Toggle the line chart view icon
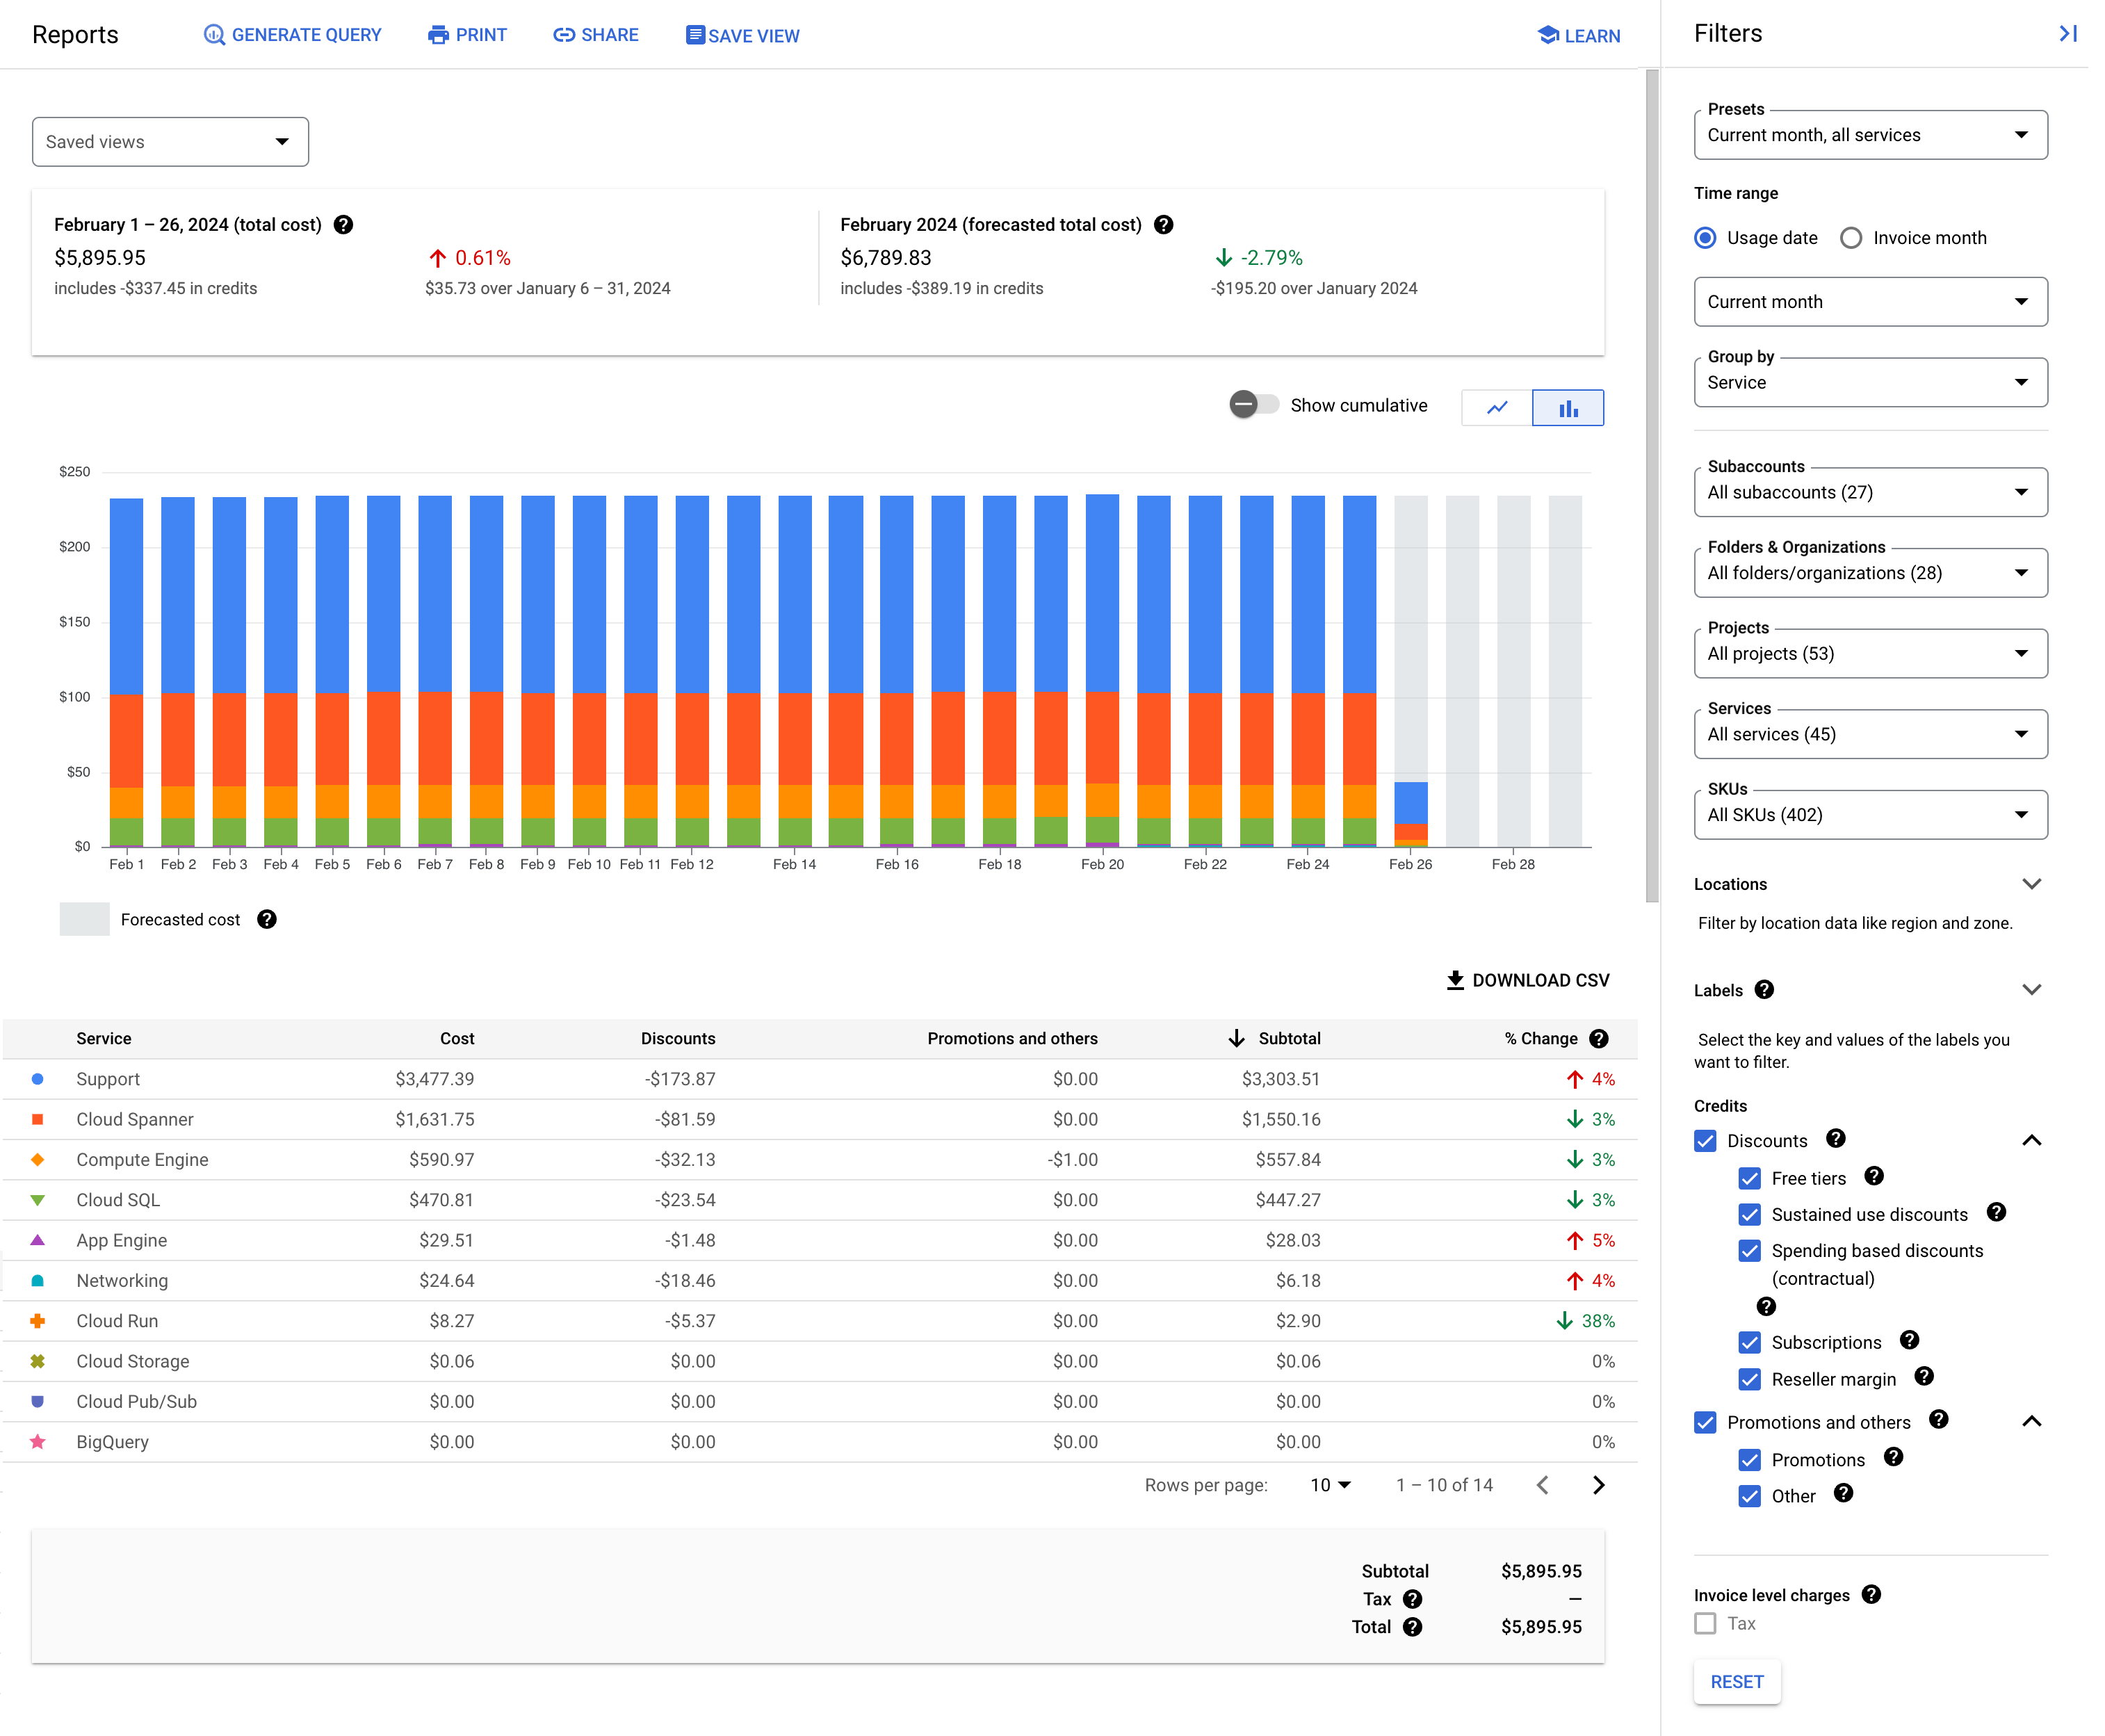 tap(1497, 409)
